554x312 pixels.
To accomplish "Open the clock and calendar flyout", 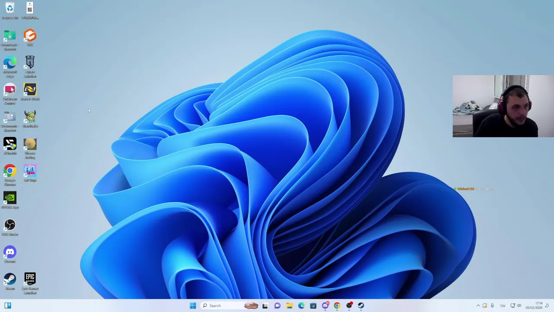I will [534, 305].
